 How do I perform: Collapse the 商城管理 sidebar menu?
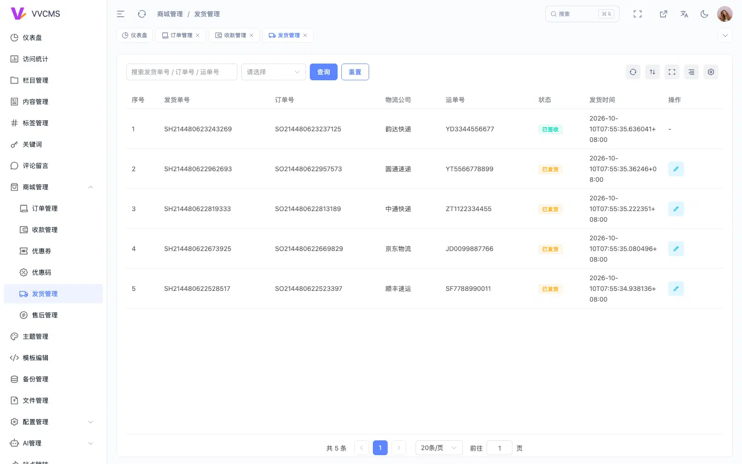click(x=53, y=187)
